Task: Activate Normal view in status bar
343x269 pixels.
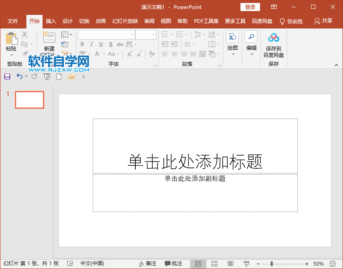Action: click(199, 263)
